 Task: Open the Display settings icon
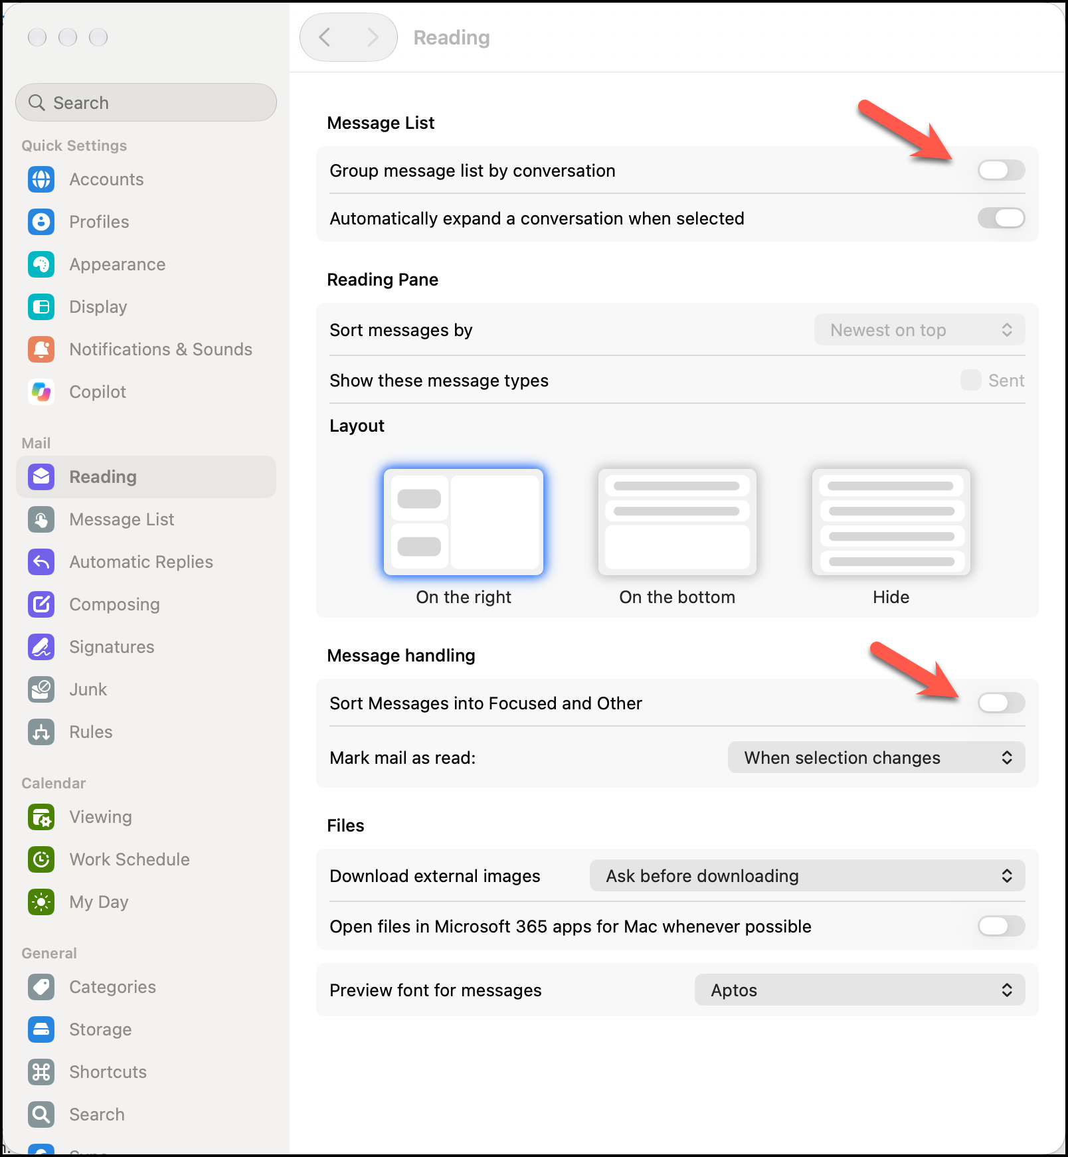pyautogui.click(x=41, y=307)
